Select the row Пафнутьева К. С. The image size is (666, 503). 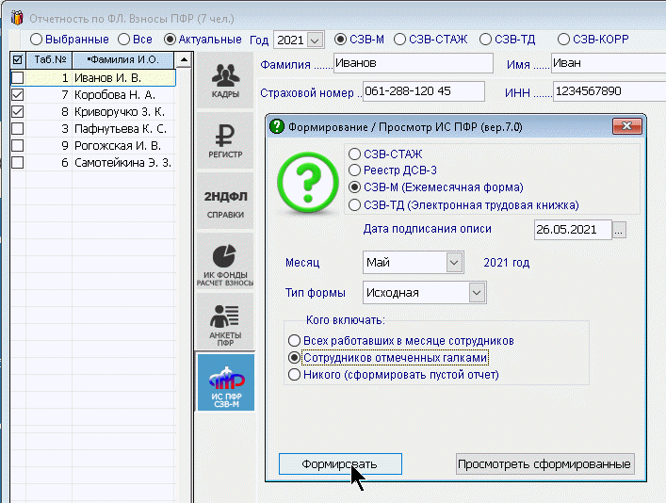(92, 129)
